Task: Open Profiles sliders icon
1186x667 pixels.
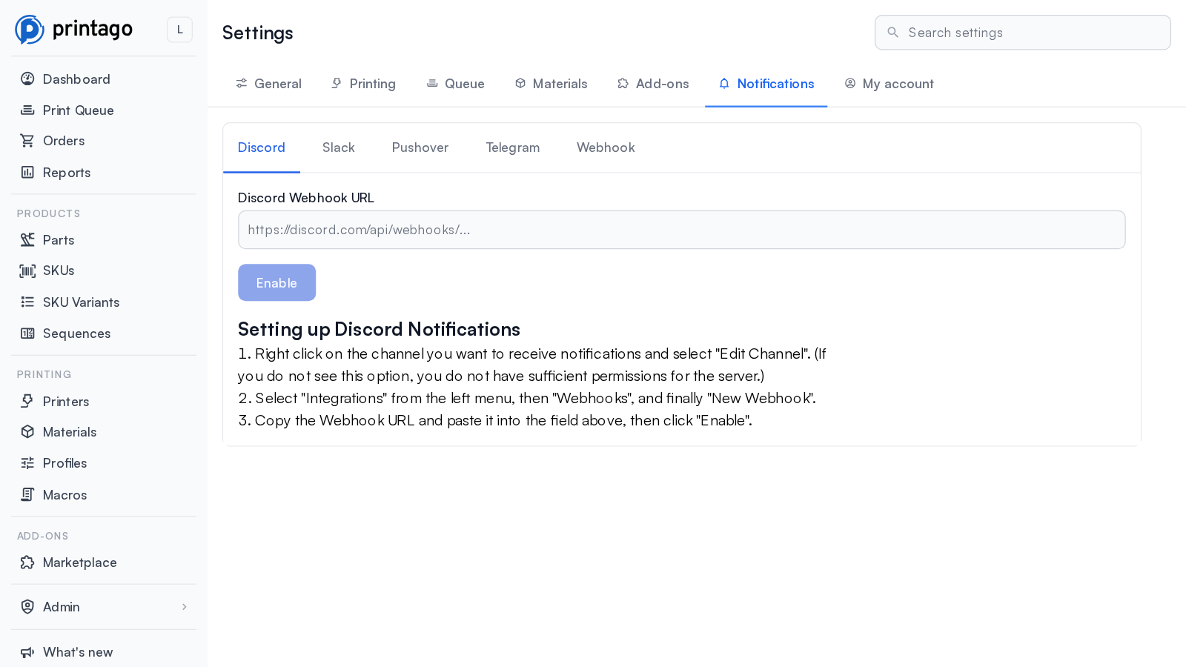Action: 27,463
